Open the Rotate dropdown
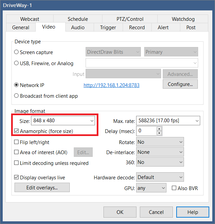The width and height of the screenshot is (215, 224). tap(160, 142)
